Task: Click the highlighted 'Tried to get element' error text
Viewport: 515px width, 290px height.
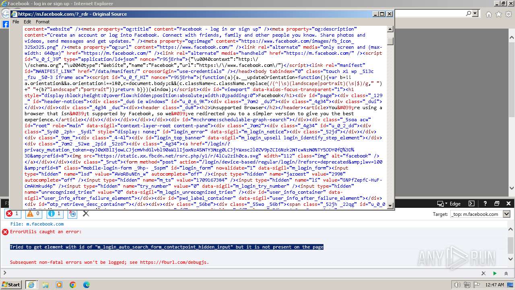Action: pyautogui.click(x=167, y=247)
